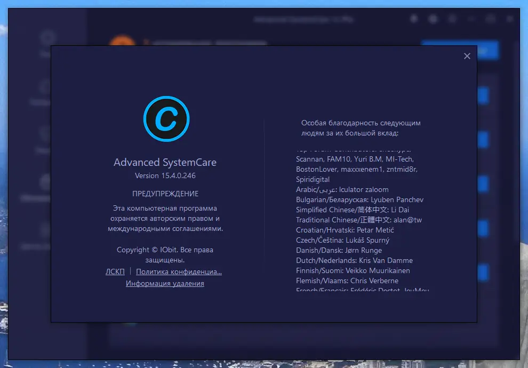Click the Simplified Chinese Li Dai line
The image size is (528, 368).
point(352,210)
